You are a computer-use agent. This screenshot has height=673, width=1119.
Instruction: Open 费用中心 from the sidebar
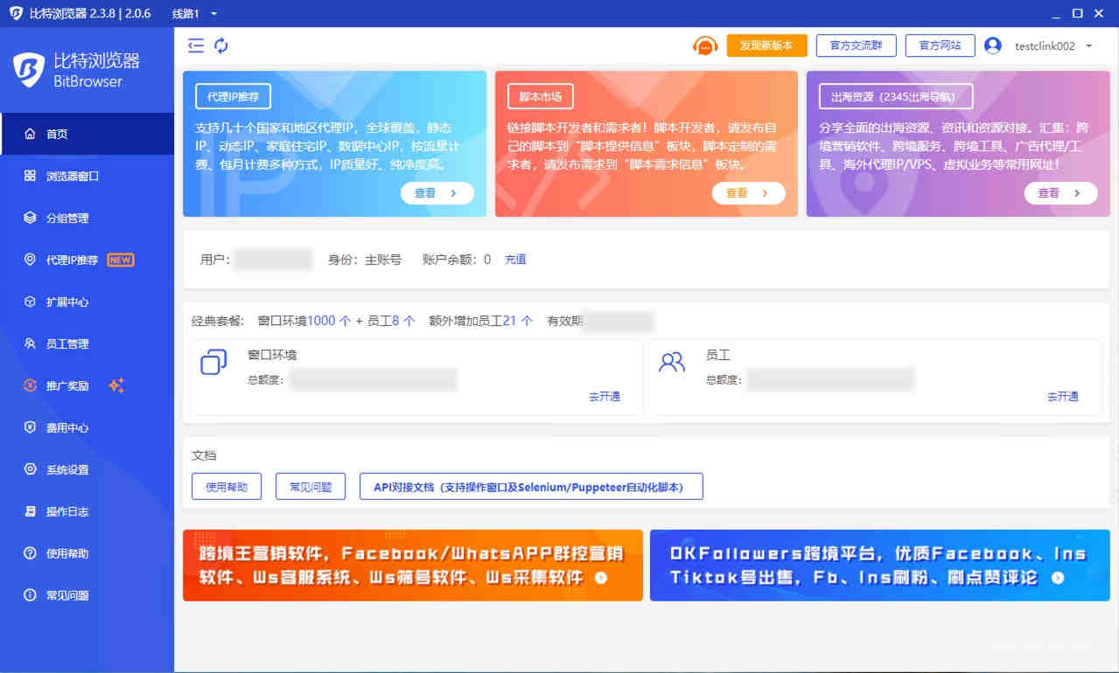click(87, 427)
